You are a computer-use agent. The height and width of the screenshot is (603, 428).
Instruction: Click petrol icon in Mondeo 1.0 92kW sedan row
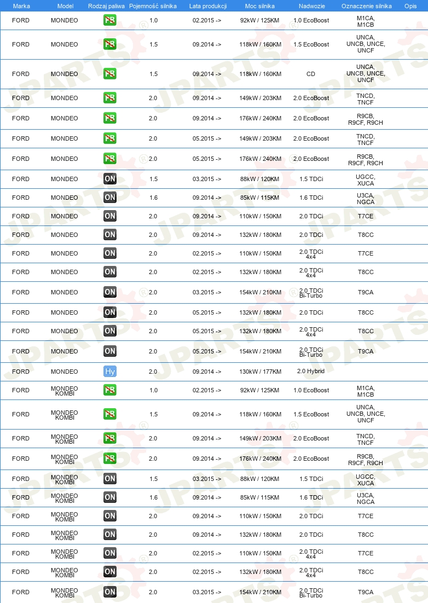(x=110, y=20)
